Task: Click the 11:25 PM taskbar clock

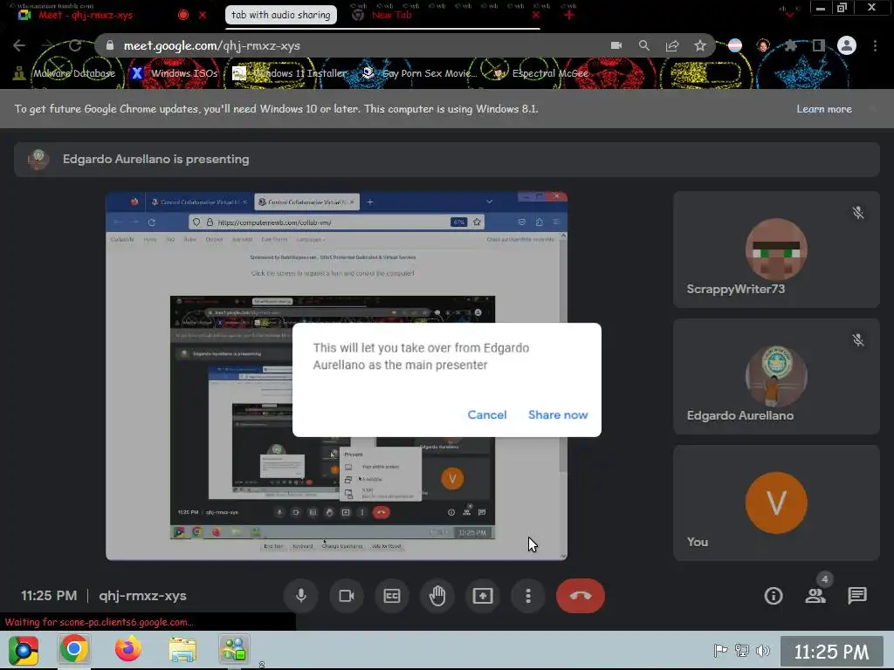Action: (x=831, y=651)
